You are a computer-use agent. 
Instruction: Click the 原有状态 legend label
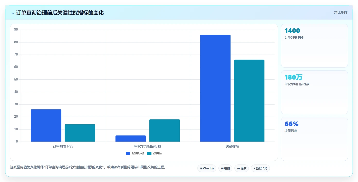point(138,153)
